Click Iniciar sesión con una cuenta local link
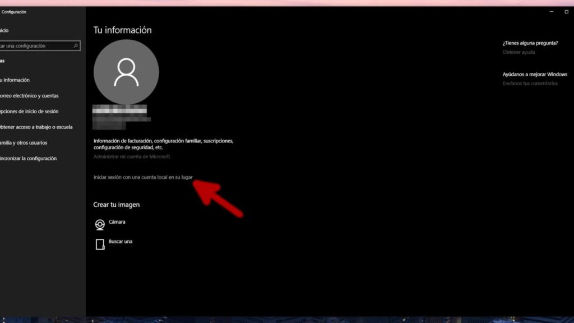The height and width of the screenshot is (323, 574). 143,177
